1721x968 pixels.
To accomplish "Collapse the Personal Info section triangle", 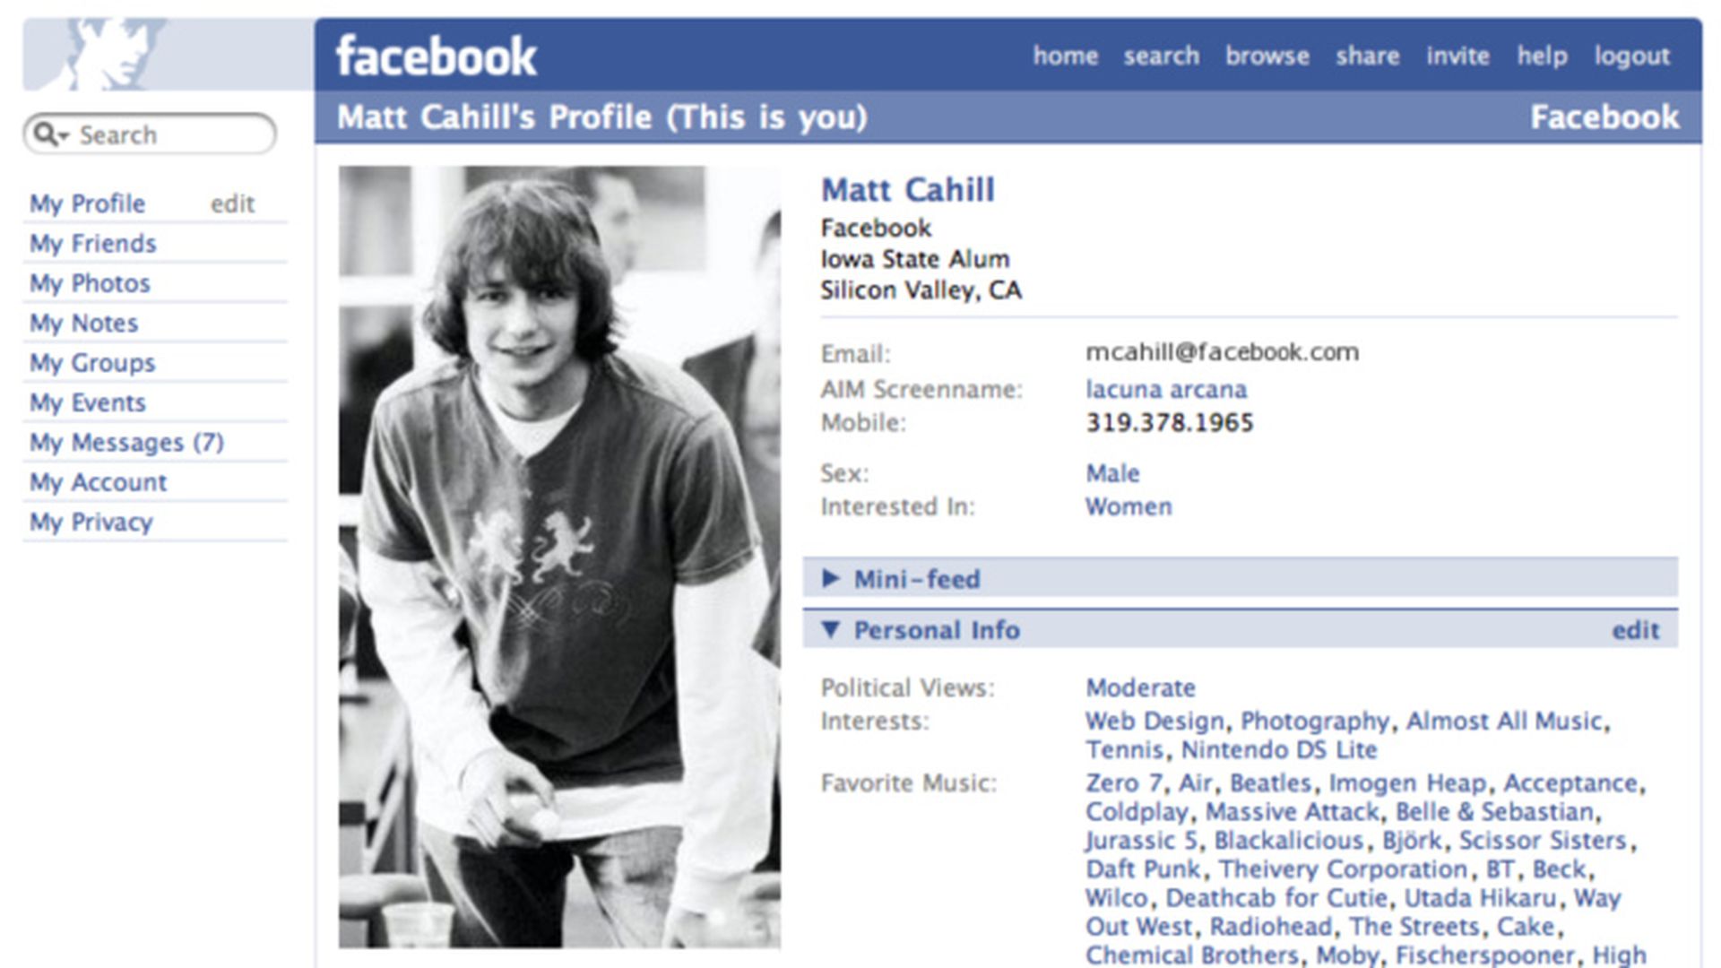I will [831, 630].
